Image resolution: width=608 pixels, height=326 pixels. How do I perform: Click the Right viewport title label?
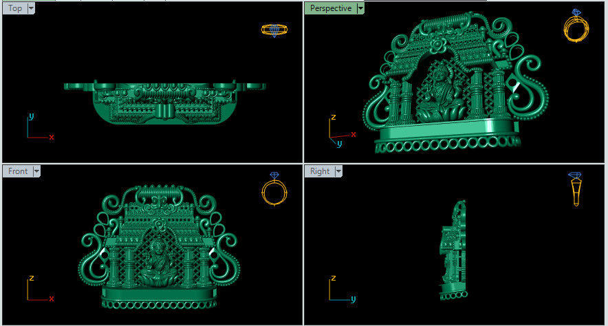(320, 171)
